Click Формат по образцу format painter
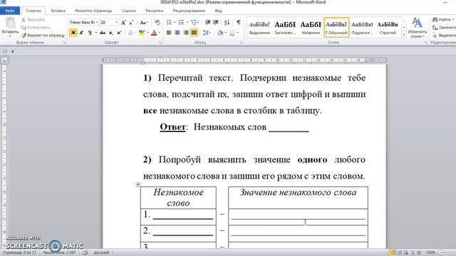456x256 pixels. pyautogui.click(x=43, y=35)
